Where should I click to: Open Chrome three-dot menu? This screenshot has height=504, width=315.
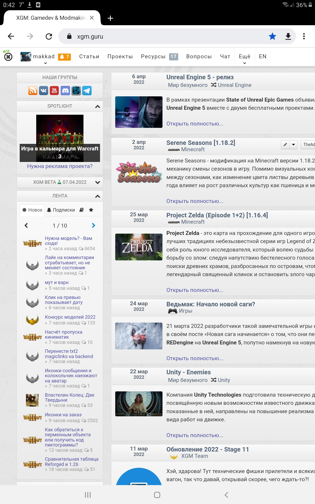coord(304,36)
